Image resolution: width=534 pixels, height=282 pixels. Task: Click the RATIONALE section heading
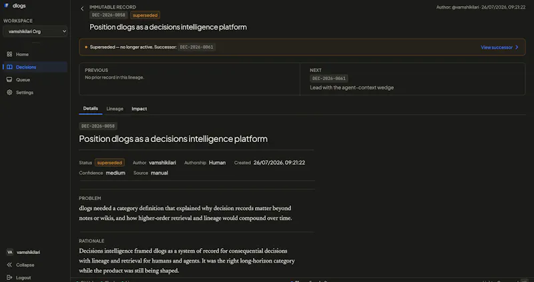pyautogui.click(x=91, y=241)
